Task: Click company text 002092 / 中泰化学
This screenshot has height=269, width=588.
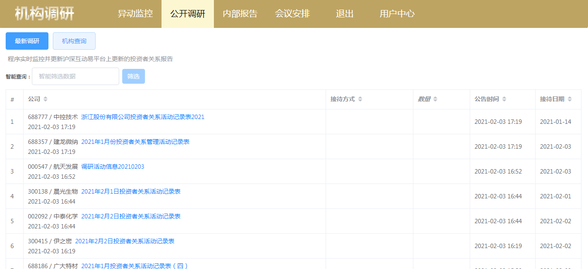Action: pos(53,216)
